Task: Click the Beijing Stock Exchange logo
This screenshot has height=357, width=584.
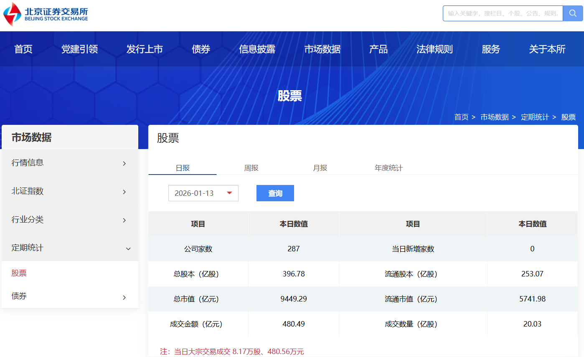Action: 46,14
